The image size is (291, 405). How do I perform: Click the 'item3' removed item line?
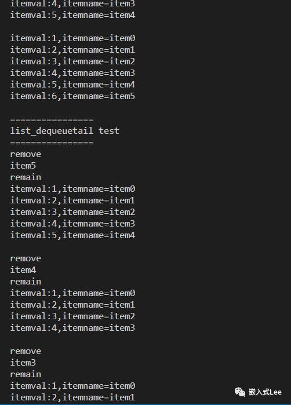23,363
